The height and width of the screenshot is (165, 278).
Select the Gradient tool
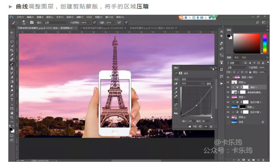click(x=12, y=82)
